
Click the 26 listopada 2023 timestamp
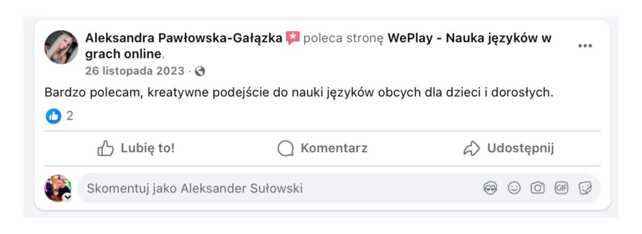click(135, 71)
